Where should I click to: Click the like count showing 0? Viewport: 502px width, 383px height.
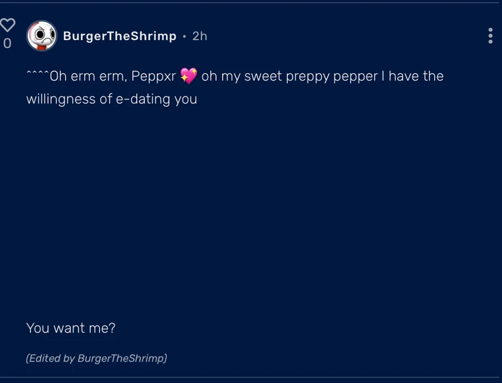7,44
